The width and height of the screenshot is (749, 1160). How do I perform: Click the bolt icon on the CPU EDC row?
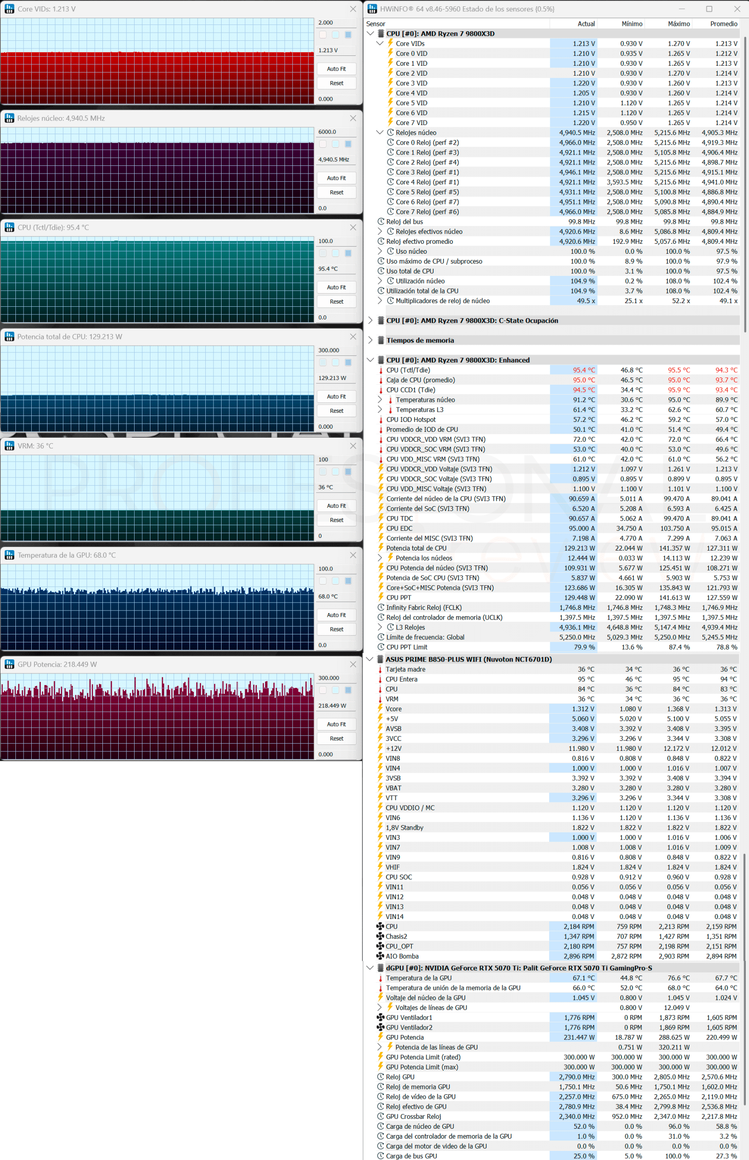click(x=381, y=528)
